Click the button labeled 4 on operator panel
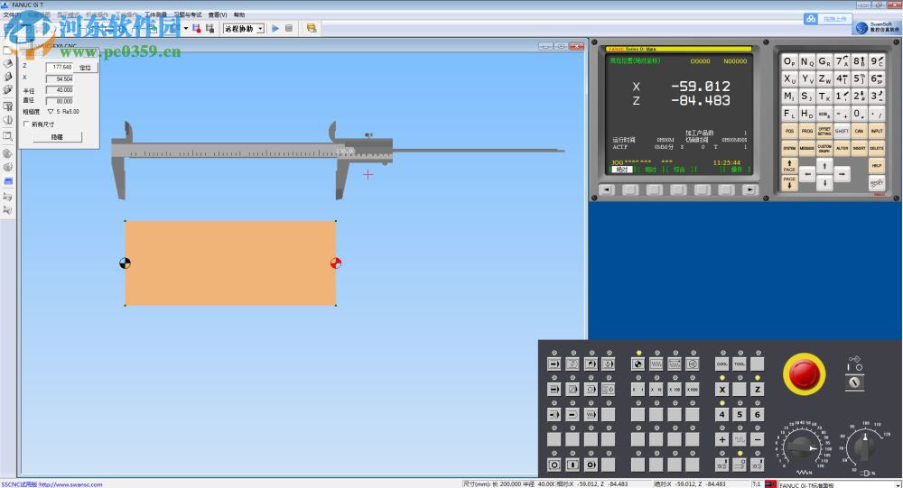 point(722,414)
